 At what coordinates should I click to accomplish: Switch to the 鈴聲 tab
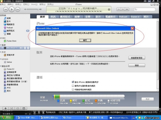[x=77, y=17]
